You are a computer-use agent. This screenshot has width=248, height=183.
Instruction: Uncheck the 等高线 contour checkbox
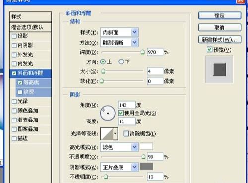(20, 82)
